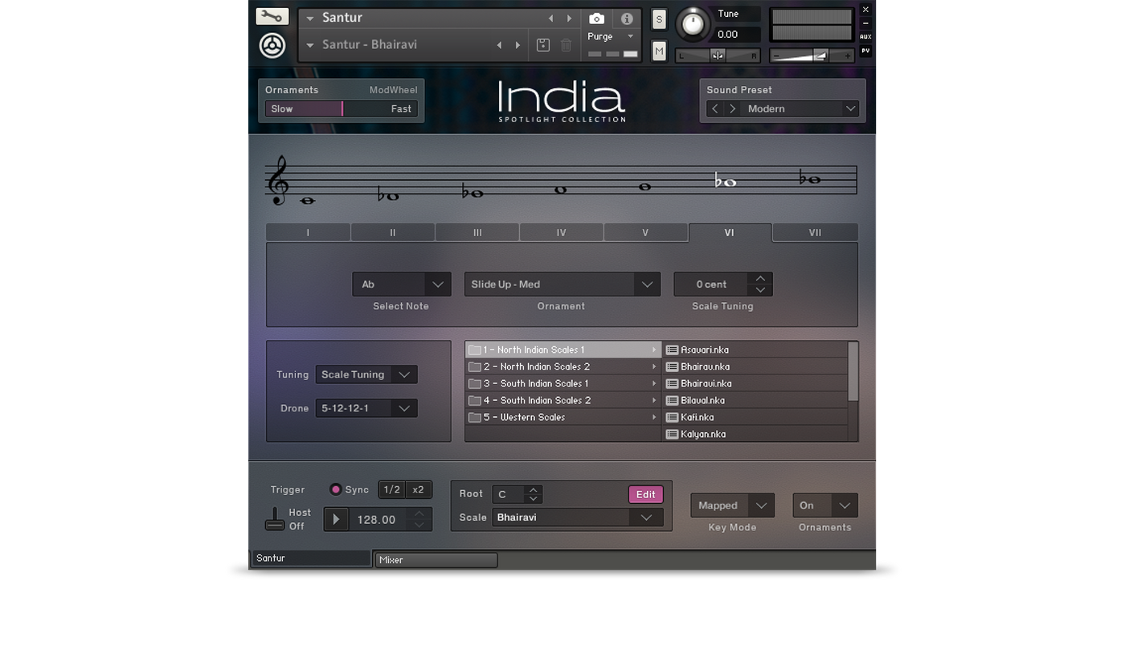Image resolution: width=1125 pixels, height=646 pixels.
Task: Adjust the output volume slider in the header
Action: point(812,55)
